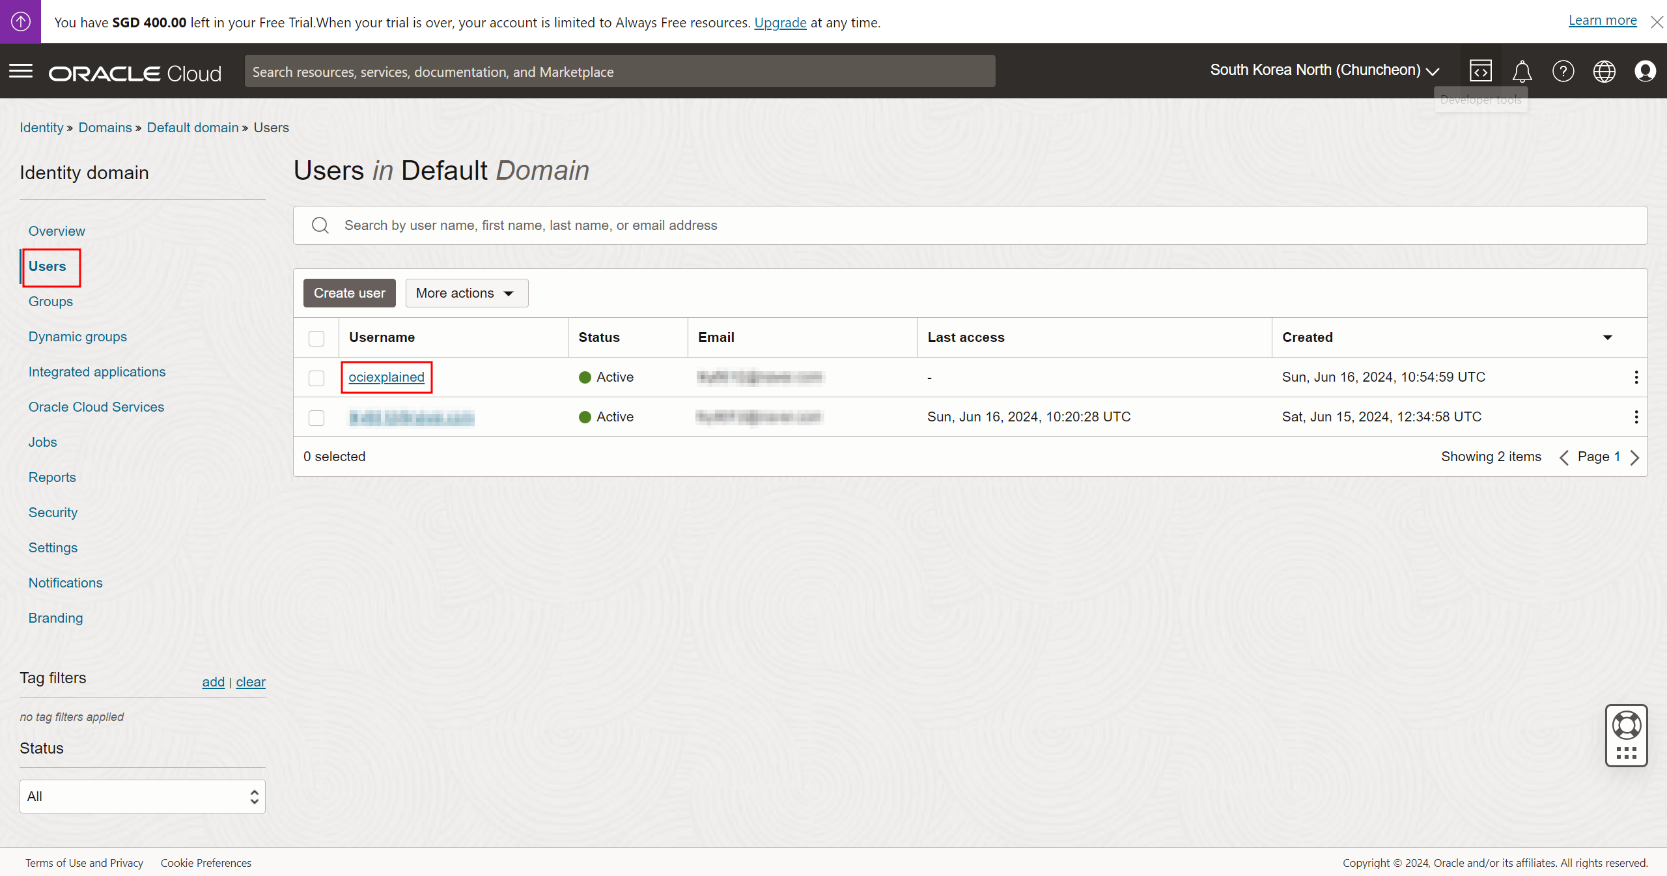Select the second user row checkbox
The height and width of the screenshot is (876, 1667).
coord(316,417)
